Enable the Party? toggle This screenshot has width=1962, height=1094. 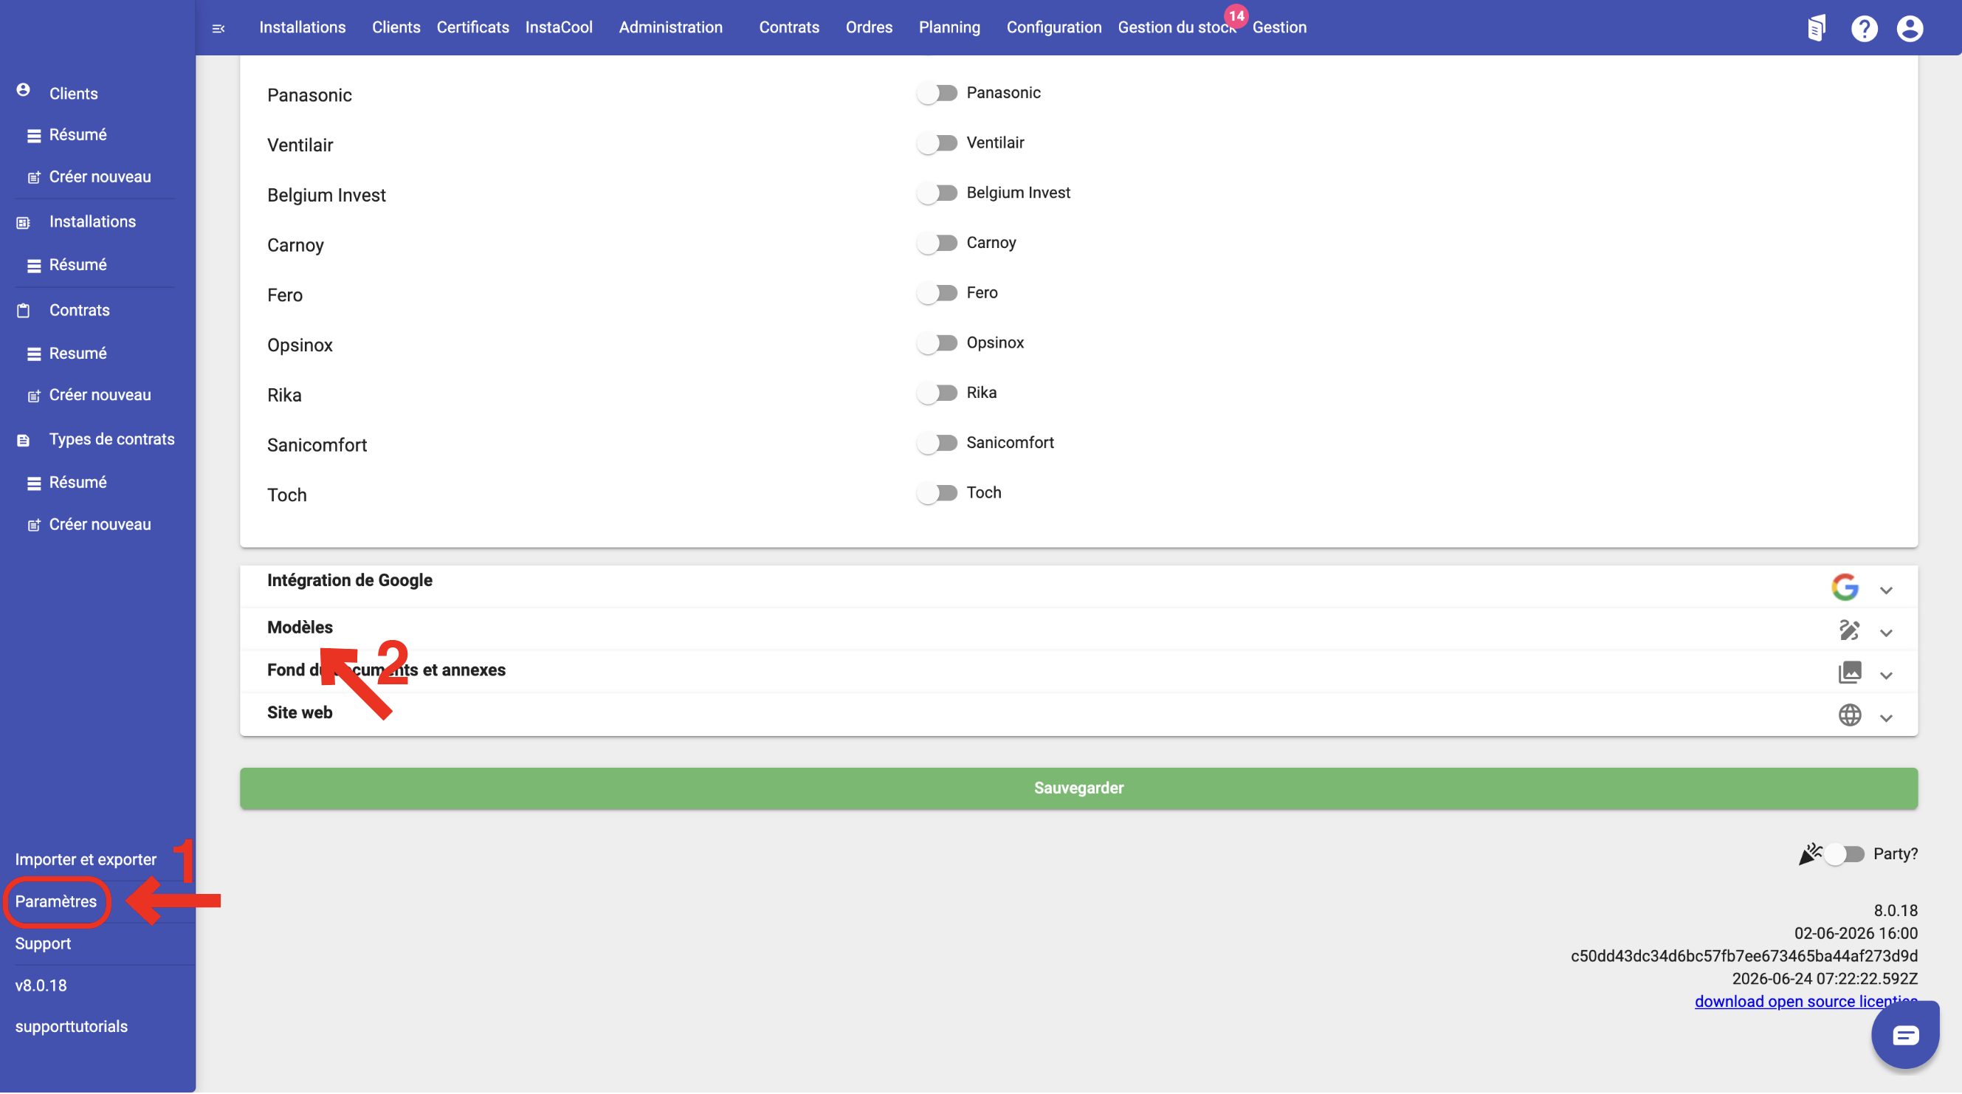[x=1844, y=856]
